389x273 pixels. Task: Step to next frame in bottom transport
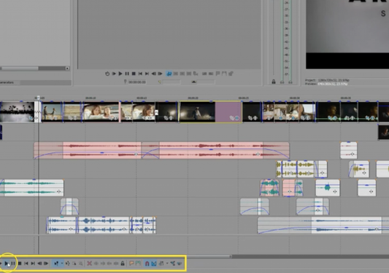pyautogui.click(x=46, y=264)
